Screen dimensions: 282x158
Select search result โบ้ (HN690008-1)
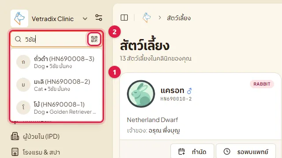[56, 108]
